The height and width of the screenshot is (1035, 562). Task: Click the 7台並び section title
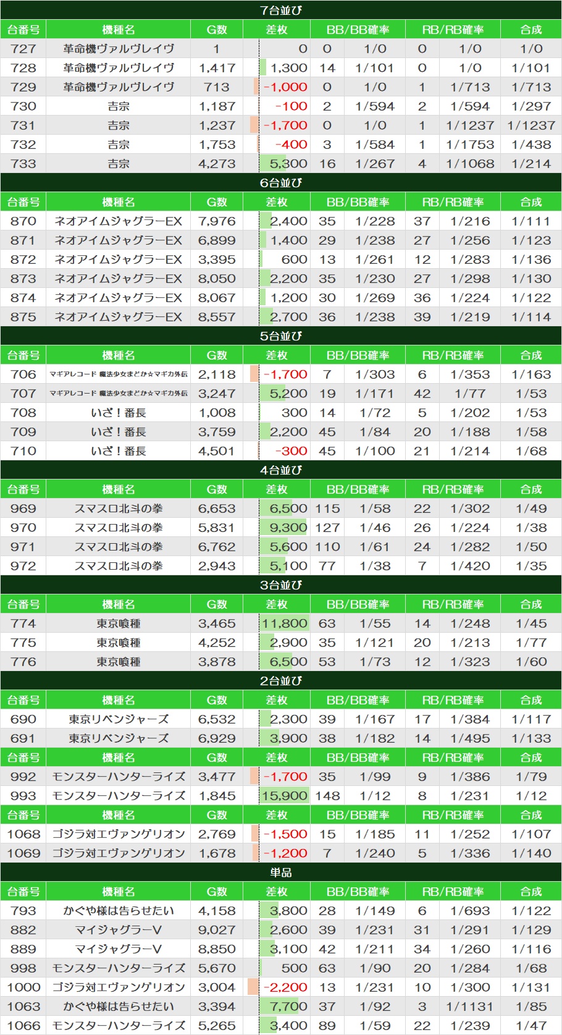point(281,10)
